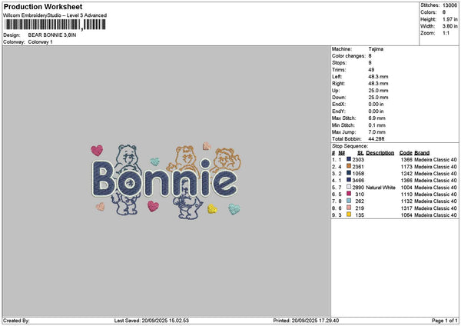Click the light blue swatch for thread 262
This screenshot has height=326, width=461.
click(349, 201)
